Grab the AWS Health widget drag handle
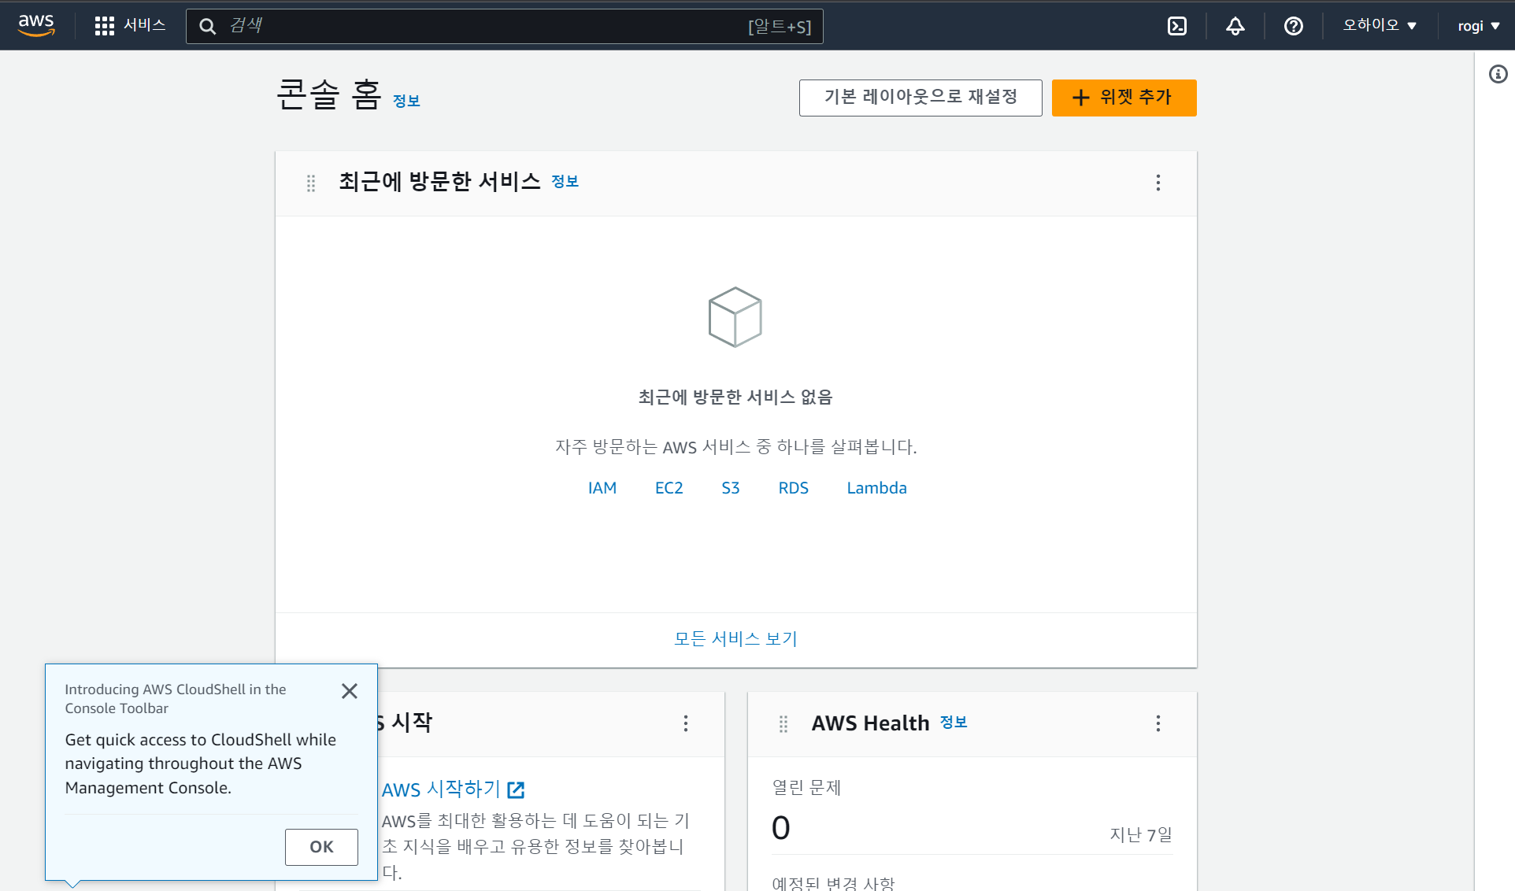Image resolution: width=1515 pixels, height=891 pixels. [x=783, y=723]
